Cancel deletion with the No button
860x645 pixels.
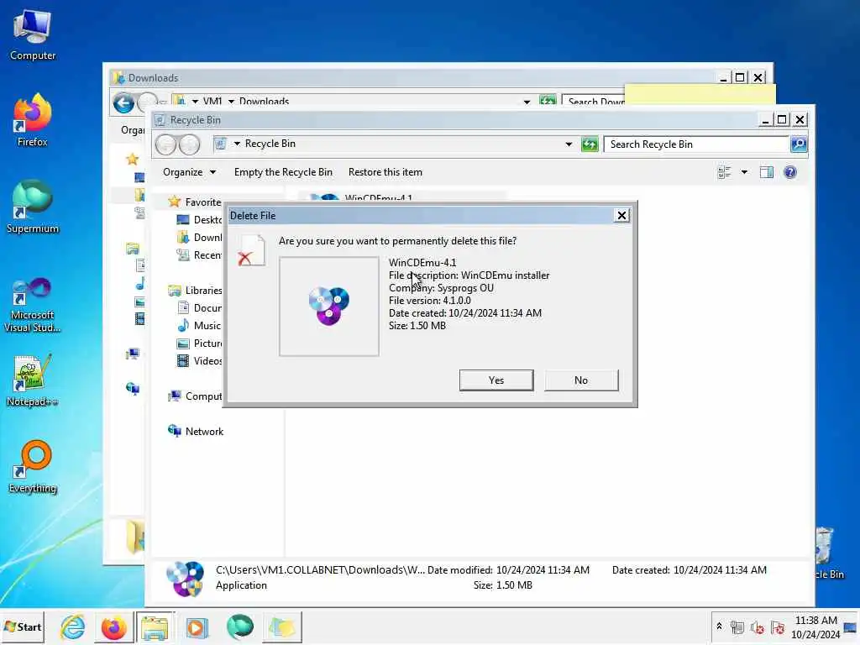tap(581, 380)
